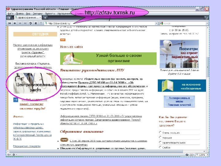
Task: Toggle the show images status icon
Action: pyautogui.click(x=192, y=155)
